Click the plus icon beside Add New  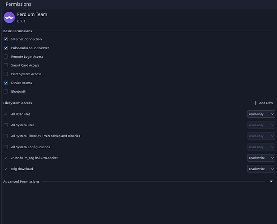pyautogui.click(x=255, y=103)
